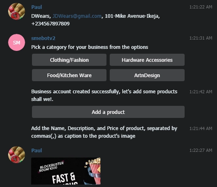Click the Add a product button
The image size is (217, 187).
108,112
